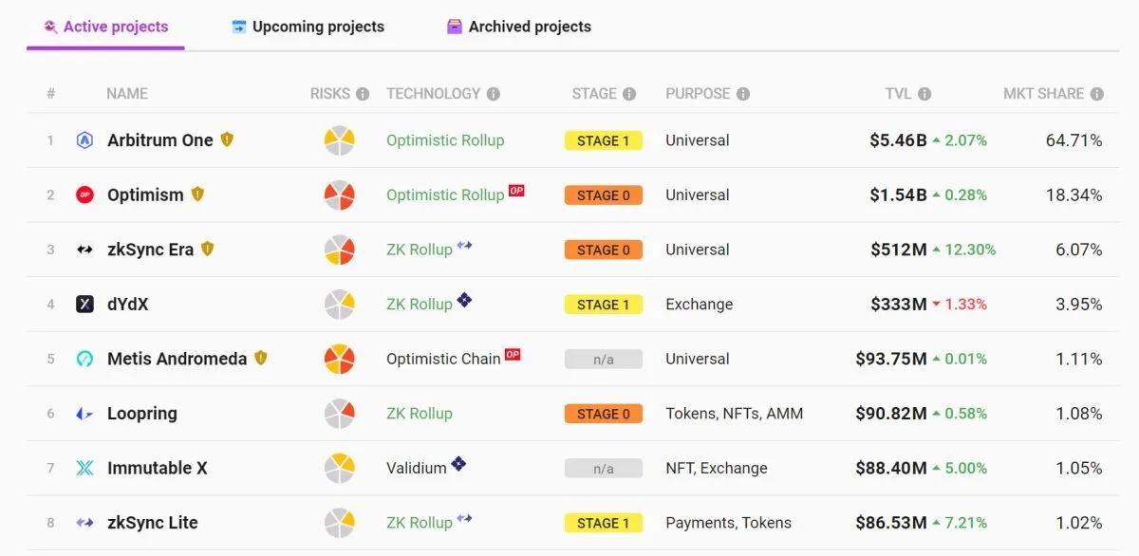Click the Arbitrum One logo icon

[84, 140]
